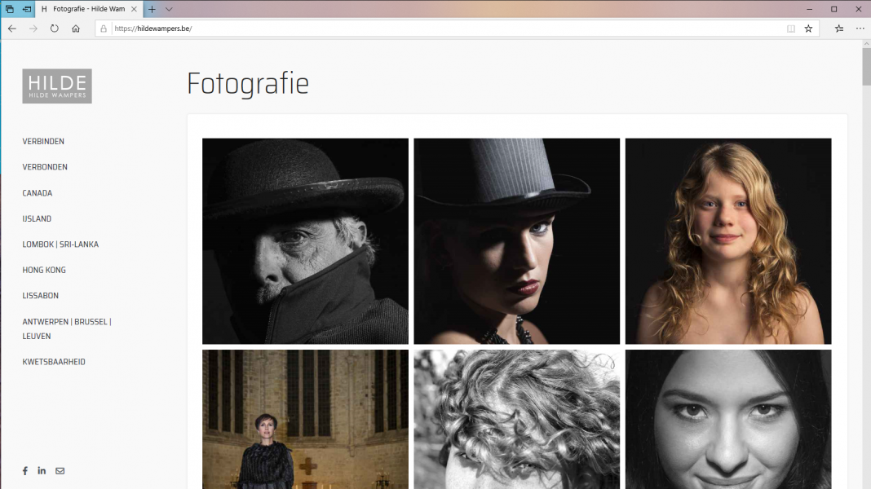Click the browser Back arrow
The height and width of the screenshot is (489, 871).
click(12, 29)
